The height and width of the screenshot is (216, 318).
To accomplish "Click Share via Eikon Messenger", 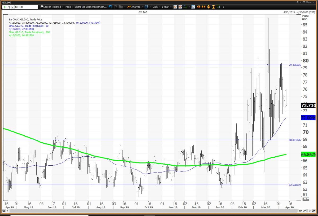I will click(x=90, y=7).
